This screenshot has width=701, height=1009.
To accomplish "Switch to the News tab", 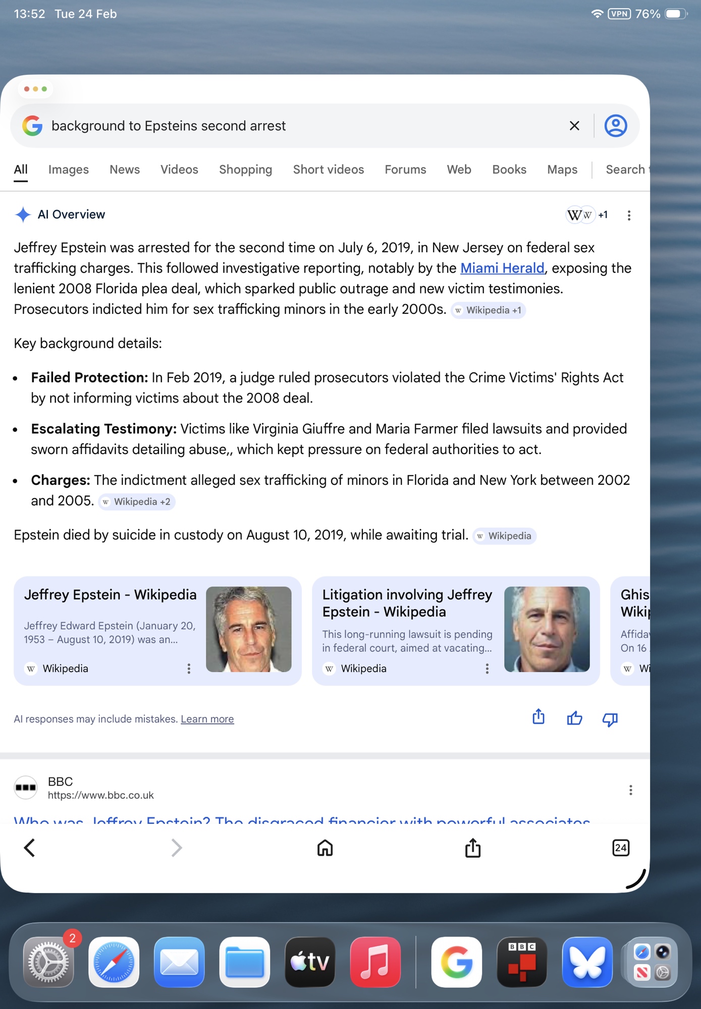I will 125,170.
